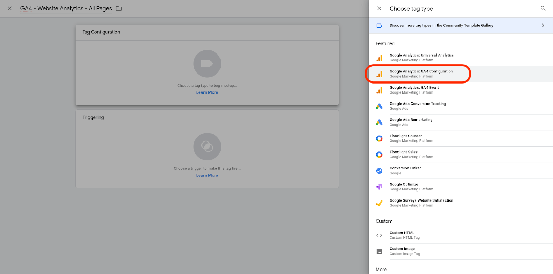Click Choose a trigger to make tag fire text

(x=207, y=169)
